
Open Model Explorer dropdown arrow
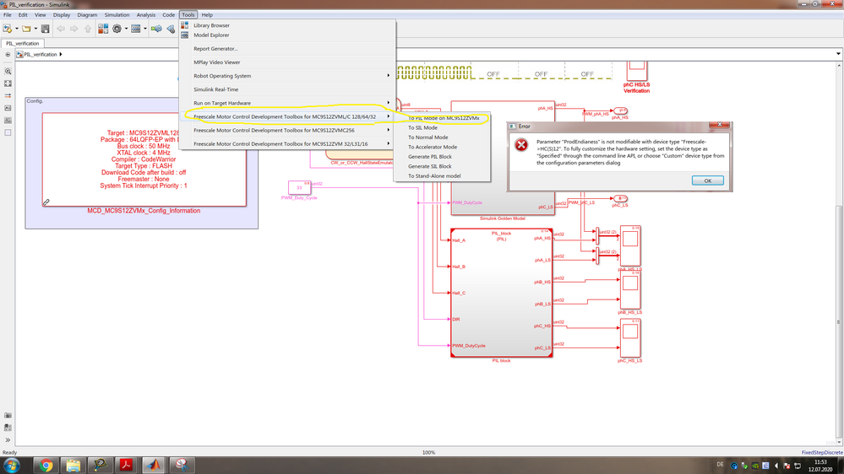click(145, 29)
